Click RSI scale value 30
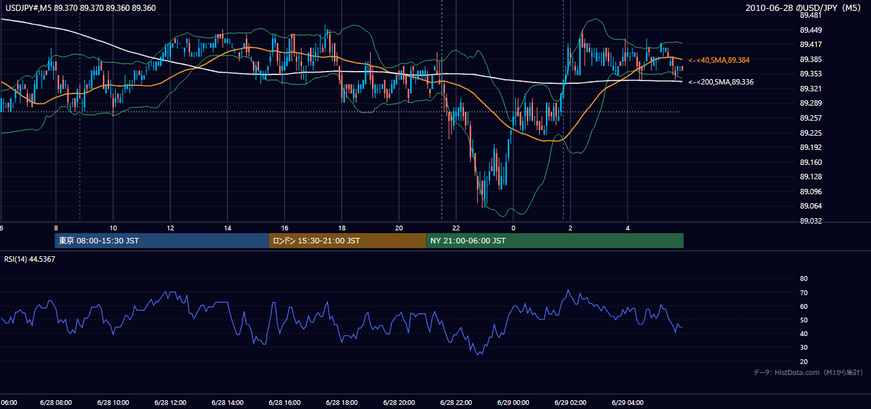 804,348
